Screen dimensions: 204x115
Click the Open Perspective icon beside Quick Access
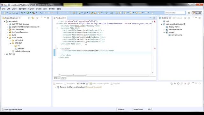(189, 13)
